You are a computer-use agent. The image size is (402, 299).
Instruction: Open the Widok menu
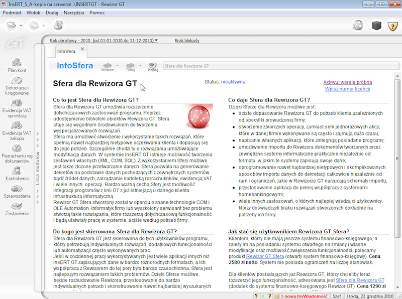click(x=34, y=12)
